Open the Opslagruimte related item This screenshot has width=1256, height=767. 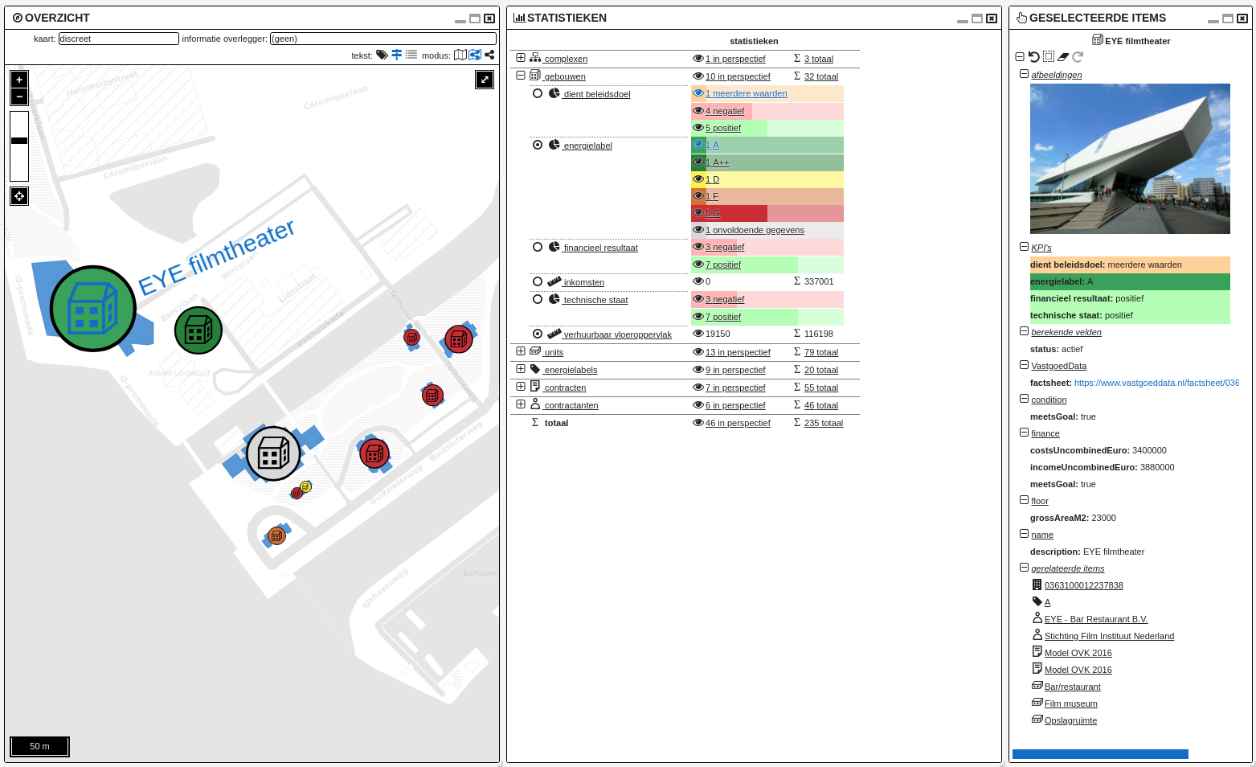click(1070, 720)
